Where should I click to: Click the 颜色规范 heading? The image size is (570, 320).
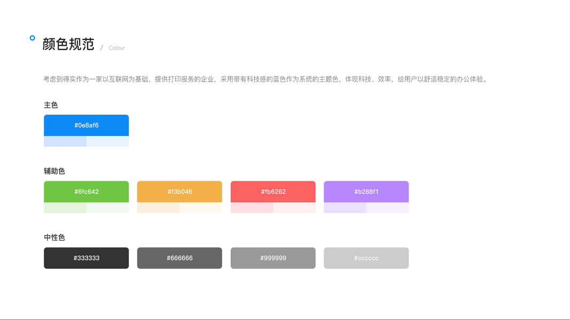pos(68,44)
